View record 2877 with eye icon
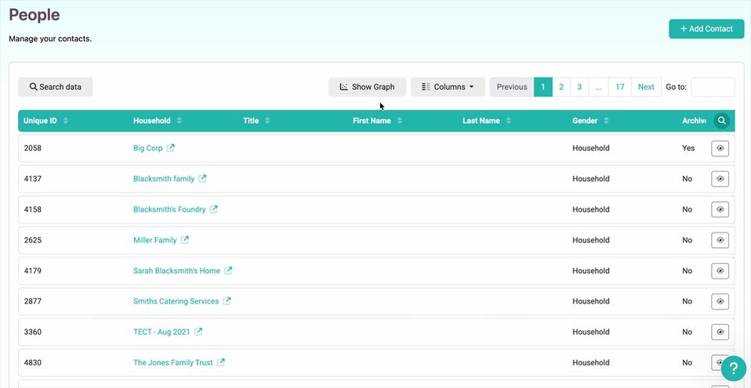 tap(720, 301)
